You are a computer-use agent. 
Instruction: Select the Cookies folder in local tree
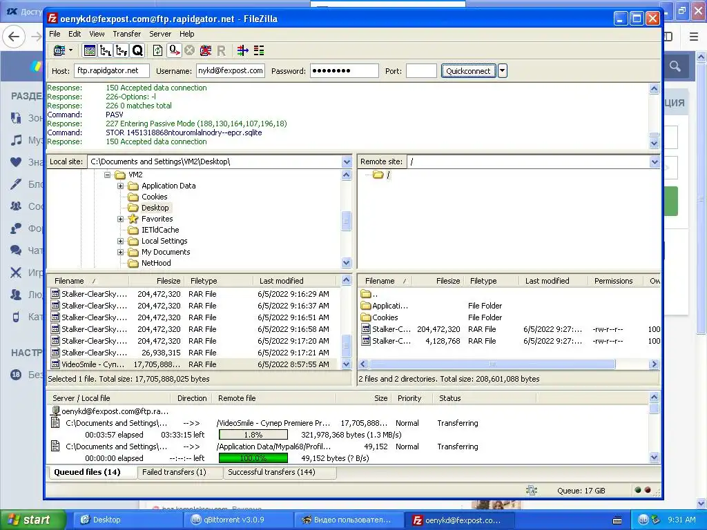(154, 197)
